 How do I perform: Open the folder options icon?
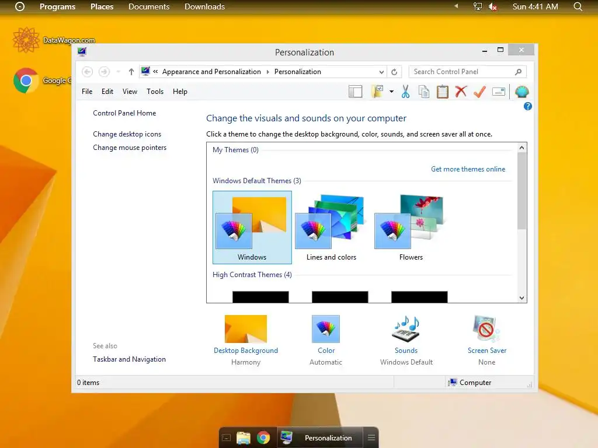coord(377,92)
